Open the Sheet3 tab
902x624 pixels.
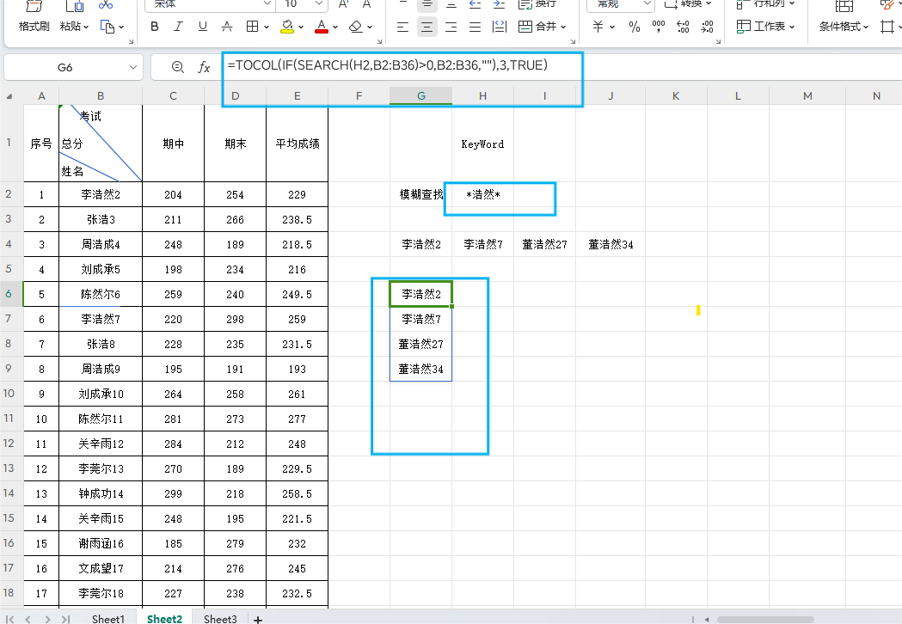pos(220,619)
